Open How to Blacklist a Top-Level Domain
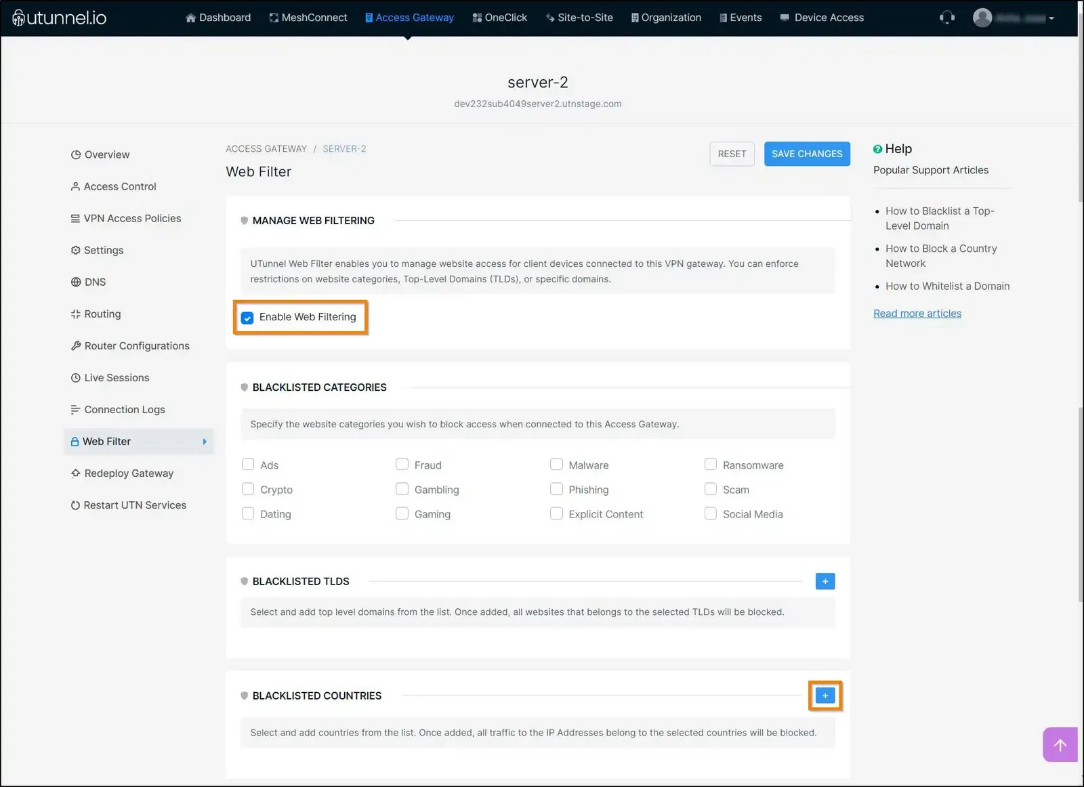Image resolution: width=1084 pixels, height=787 pixels. [x=940, y=218]
